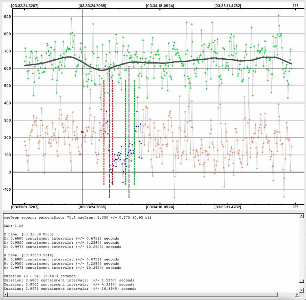Screen dimensions: 306x300
Task: Click the 'D: 0.9973 containment intervals' line
Action: 63,247
